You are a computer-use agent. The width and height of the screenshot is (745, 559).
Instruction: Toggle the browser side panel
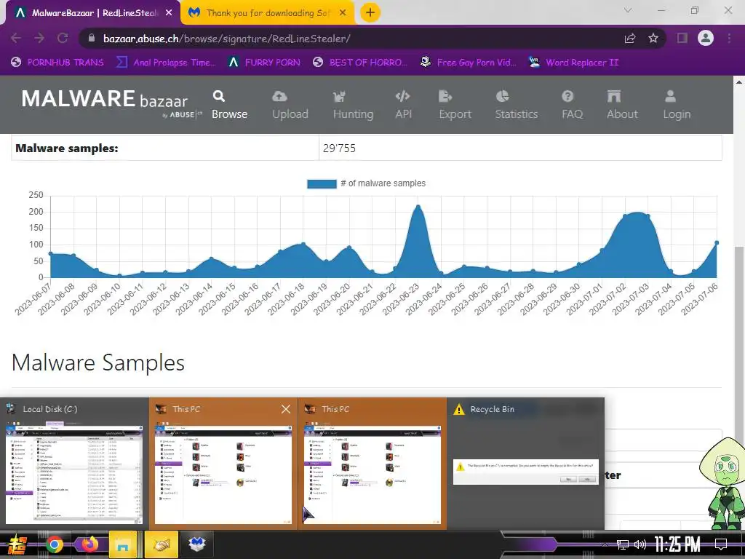pos(682,38)
